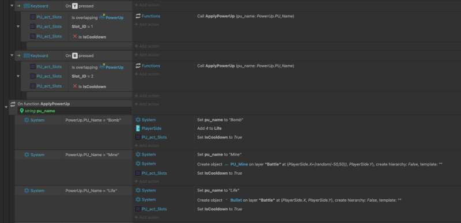Click the function icon beside ApplyPowerUp

tap(13, 104)
